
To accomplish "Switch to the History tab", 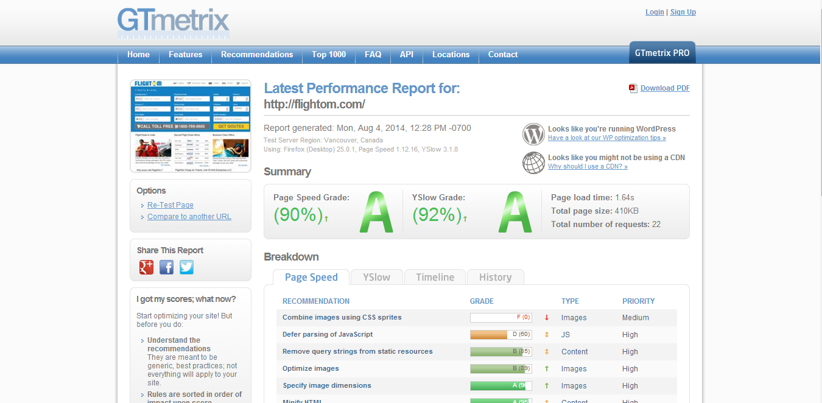I will click(x=495, y=277).
